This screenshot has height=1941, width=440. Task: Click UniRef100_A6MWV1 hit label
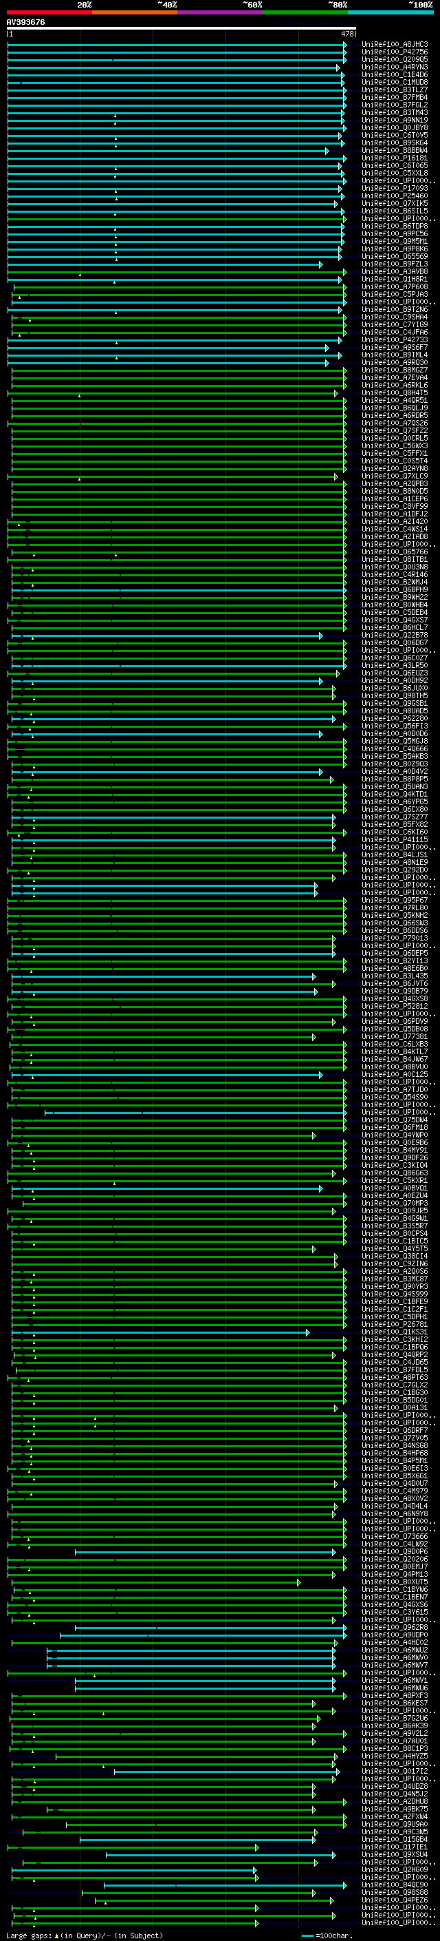(395, 1680)
